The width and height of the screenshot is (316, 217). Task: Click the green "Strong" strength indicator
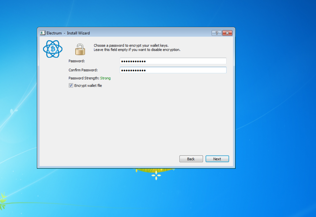tap(105, 78)
